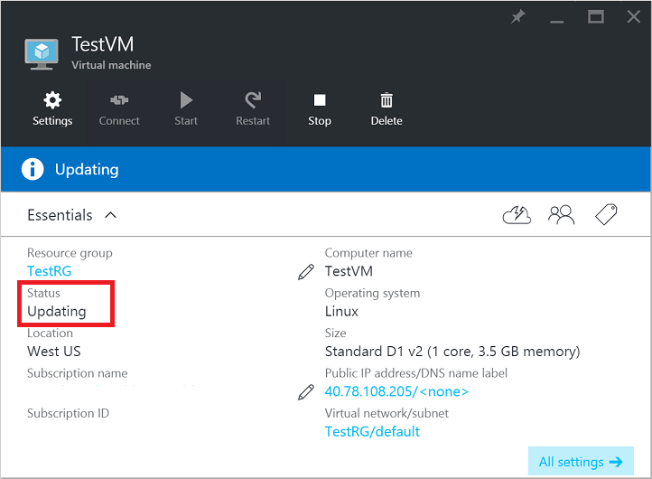
Task: Click the Connect toolbar button
Action: click(119, 108)
